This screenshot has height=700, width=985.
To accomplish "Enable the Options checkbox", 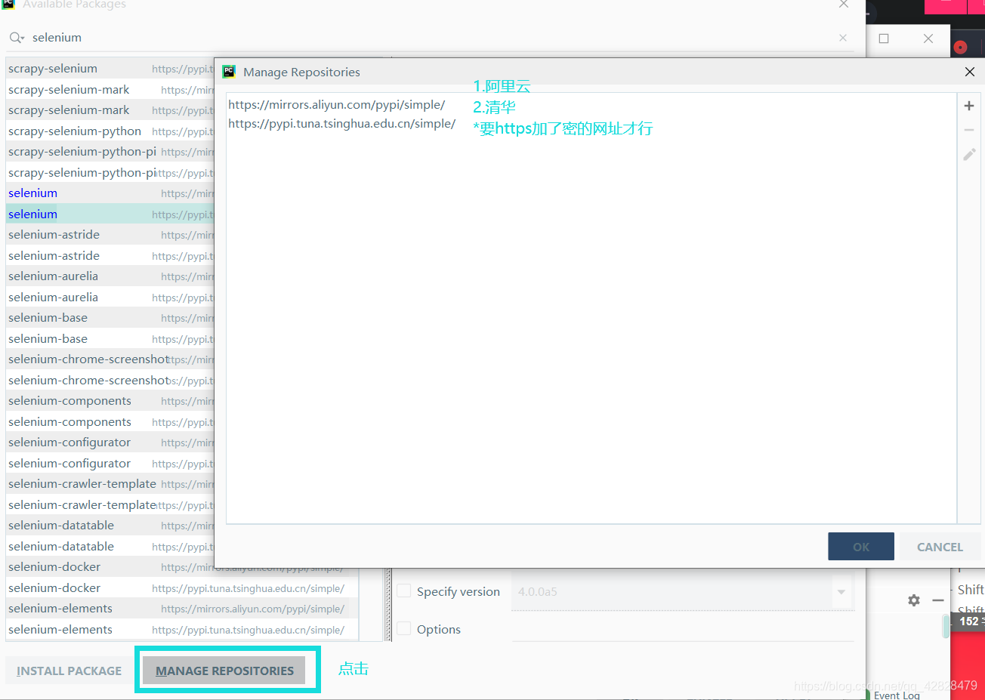I will 404,628.
